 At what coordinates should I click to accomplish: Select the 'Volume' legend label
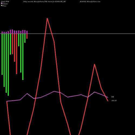pyautogui.click(x=5, y=4)
